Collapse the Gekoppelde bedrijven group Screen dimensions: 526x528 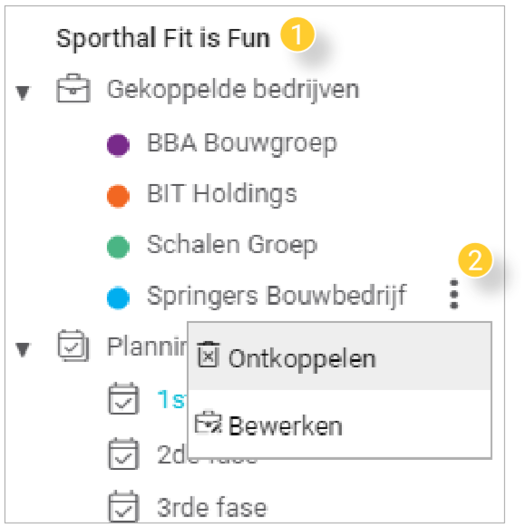(x=23, y=93)
